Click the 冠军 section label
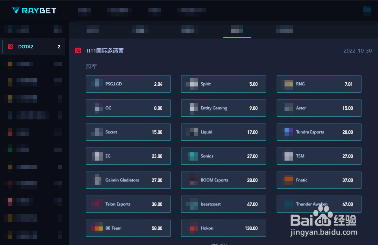The height and width of the screenshot is (245, 378). coord(91,67)
